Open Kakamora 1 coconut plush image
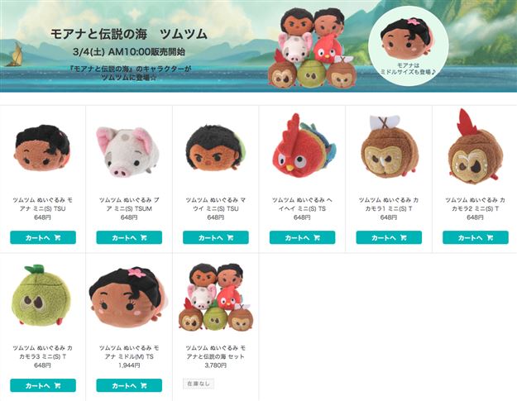 click(389, 146)
